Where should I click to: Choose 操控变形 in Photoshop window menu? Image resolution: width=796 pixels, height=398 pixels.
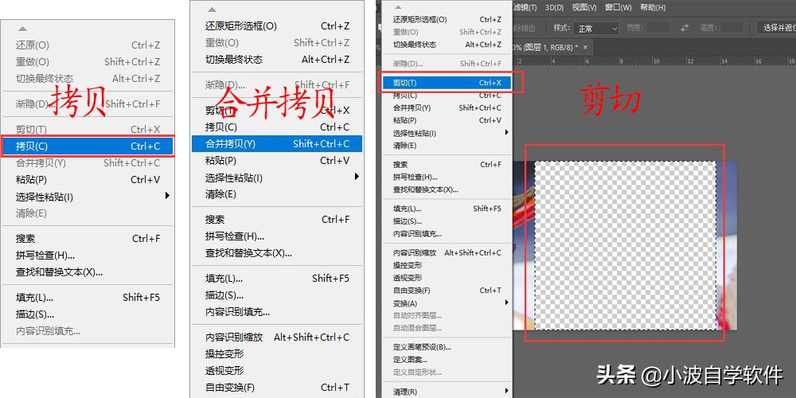447,265
